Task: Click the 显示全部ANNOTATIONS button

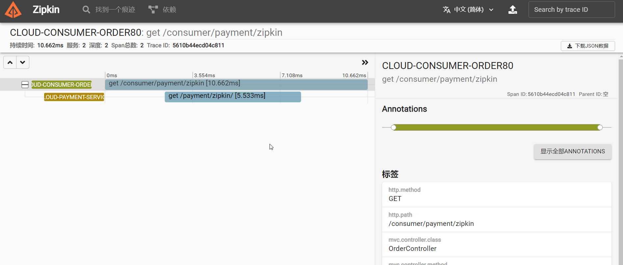Action: [x=573, y=151]
